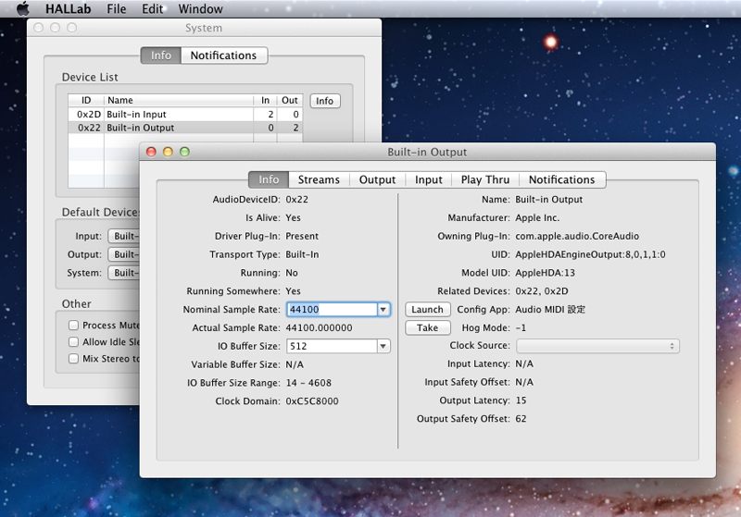Viewport: 741px width, 517px height.
Task: Open the Output tab in Built-in Output
Action: pyautogui.click(x=377, y=179)
